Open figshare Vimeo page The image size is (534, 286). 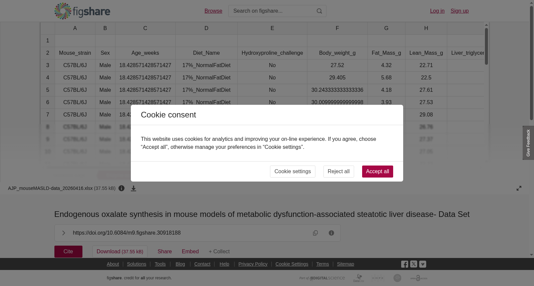click(x=423, y=264)
